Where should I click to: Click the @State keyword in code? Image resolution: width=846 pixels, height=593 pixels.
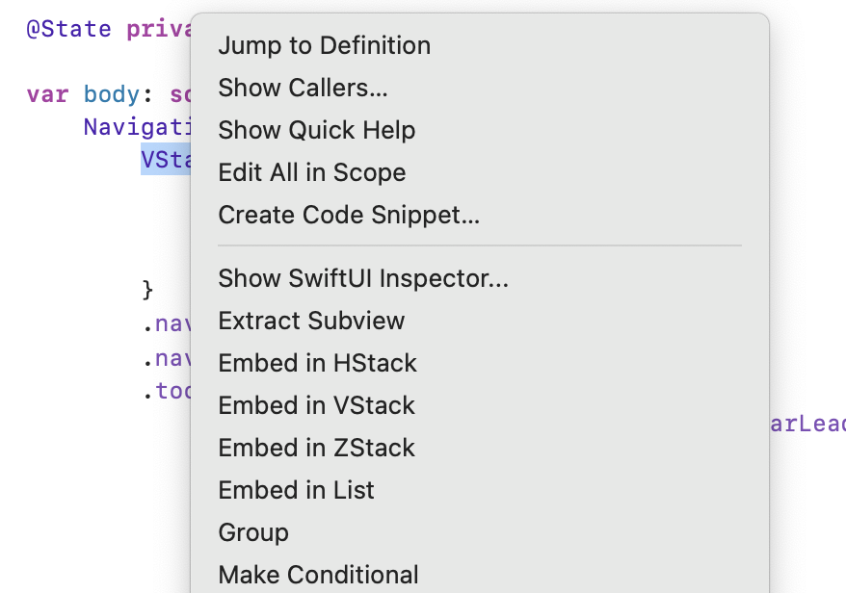(69, 29)
